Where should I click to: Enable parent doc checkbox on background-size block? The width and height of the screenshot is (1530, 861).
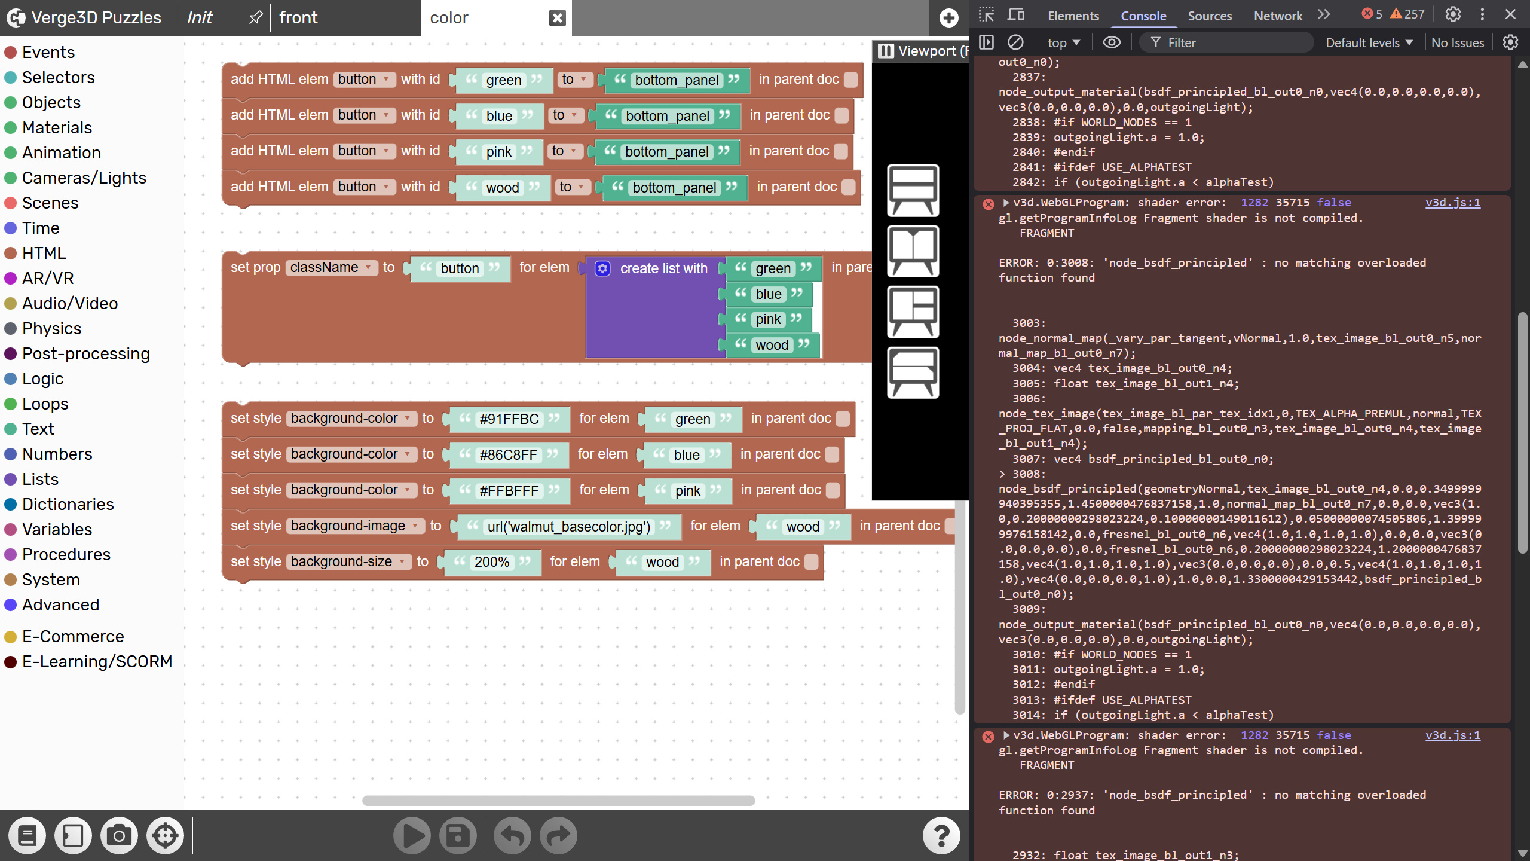[x=811, y=562]
